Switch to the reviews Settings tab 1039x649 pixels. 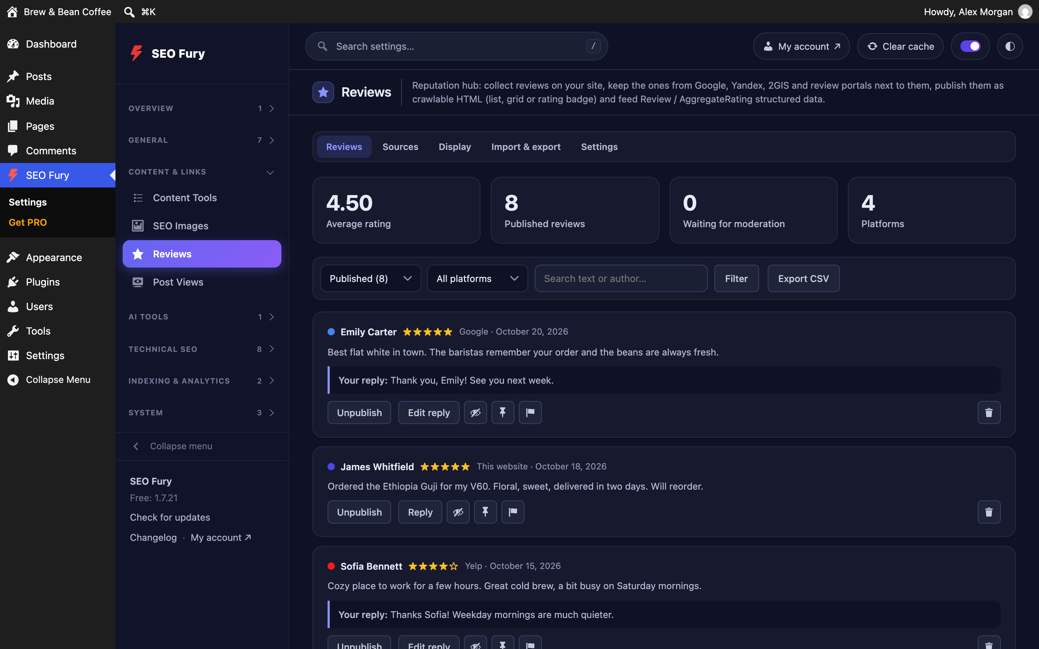599,147
